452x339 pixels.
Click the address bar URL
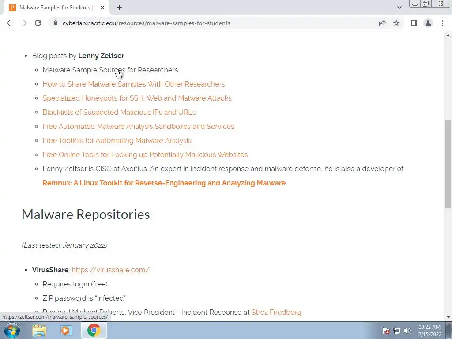[x=146, y=23]
